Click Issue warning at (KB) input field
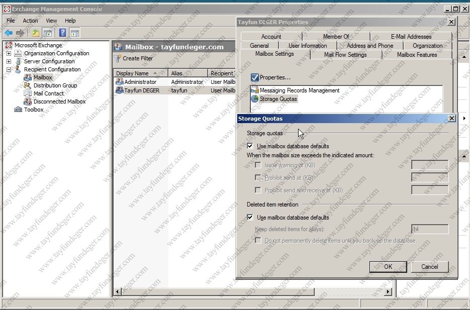The height and width of the screenshot is (310, 470). 430,165
